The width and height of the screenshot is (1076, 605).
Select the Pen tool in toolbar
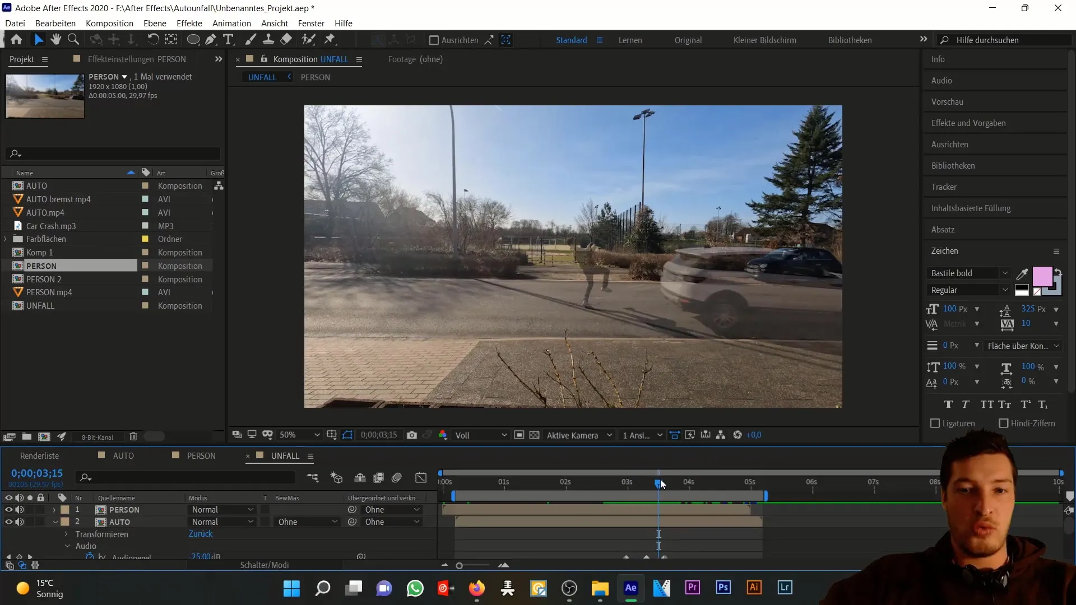[x=211, y=40]
